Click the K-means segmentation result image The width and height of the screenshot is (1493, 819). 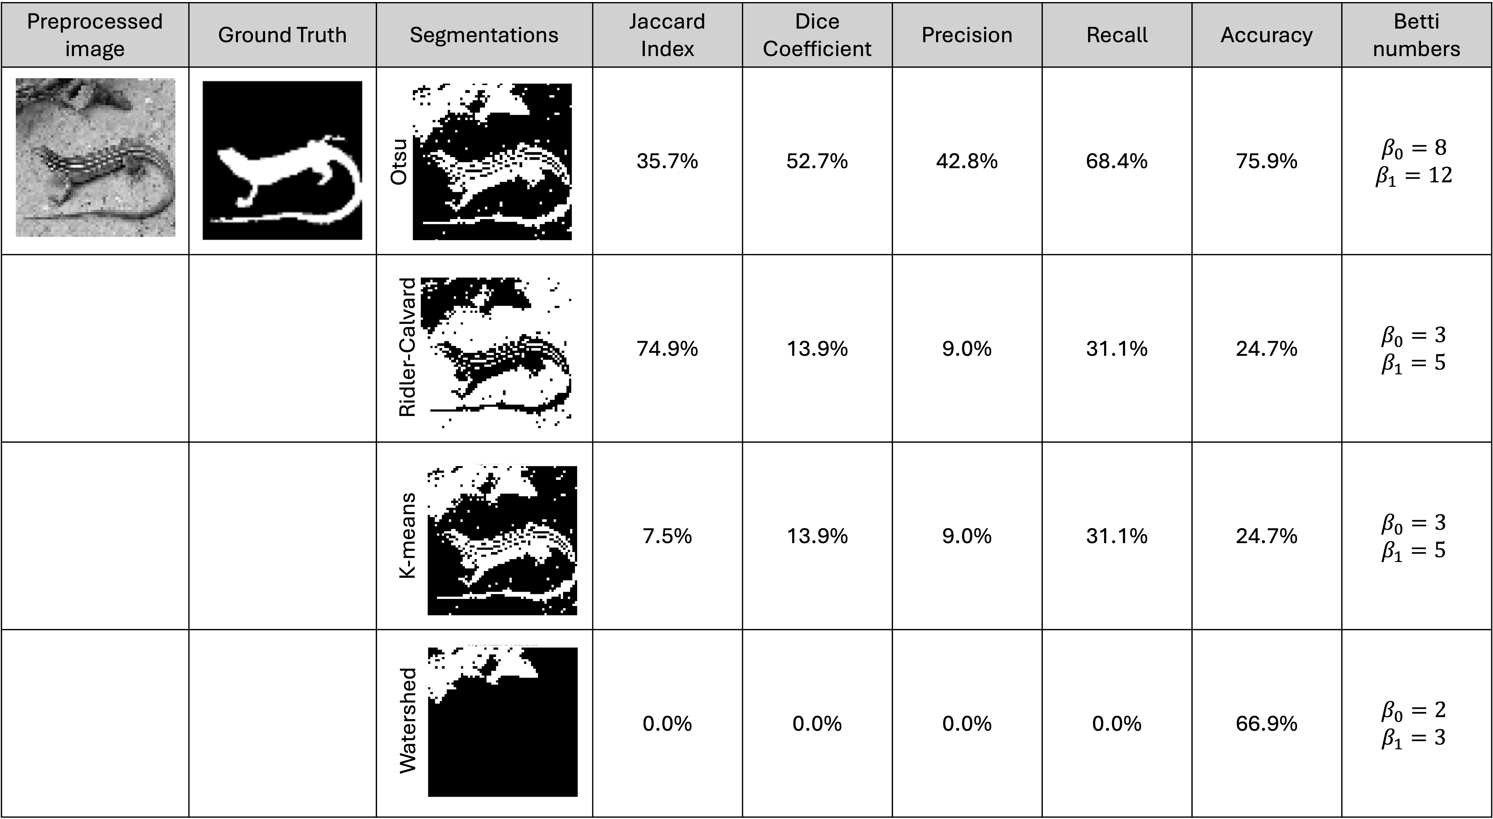(503, 541)
